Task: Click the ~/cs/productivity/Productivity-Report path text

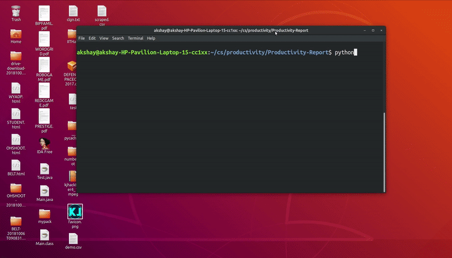Action: (x=270, y=53)
